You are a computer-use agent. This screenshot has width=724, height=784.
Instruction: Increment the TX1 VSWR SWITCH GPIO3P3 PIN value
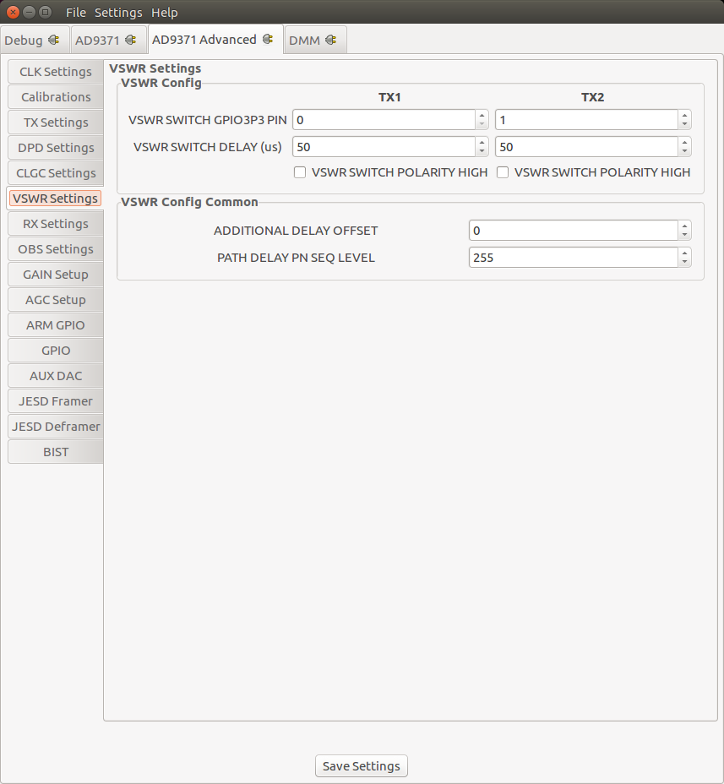(482, 116)
